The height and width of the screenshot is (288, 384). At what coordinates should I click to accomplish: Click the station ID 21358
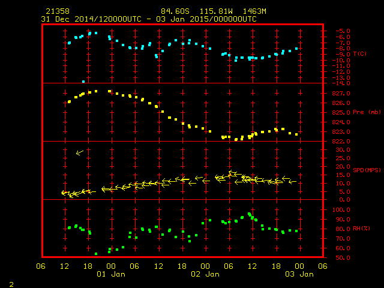tap(58, 11)
